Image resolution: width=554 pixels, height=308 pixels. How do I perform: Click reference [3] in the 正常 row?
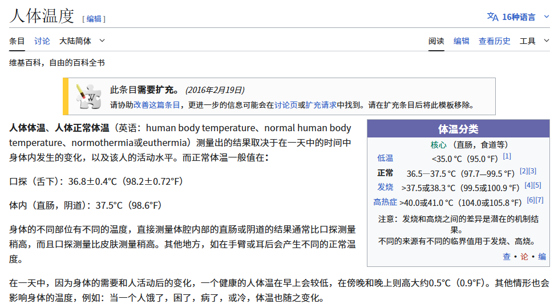click(x=532, y=171)
